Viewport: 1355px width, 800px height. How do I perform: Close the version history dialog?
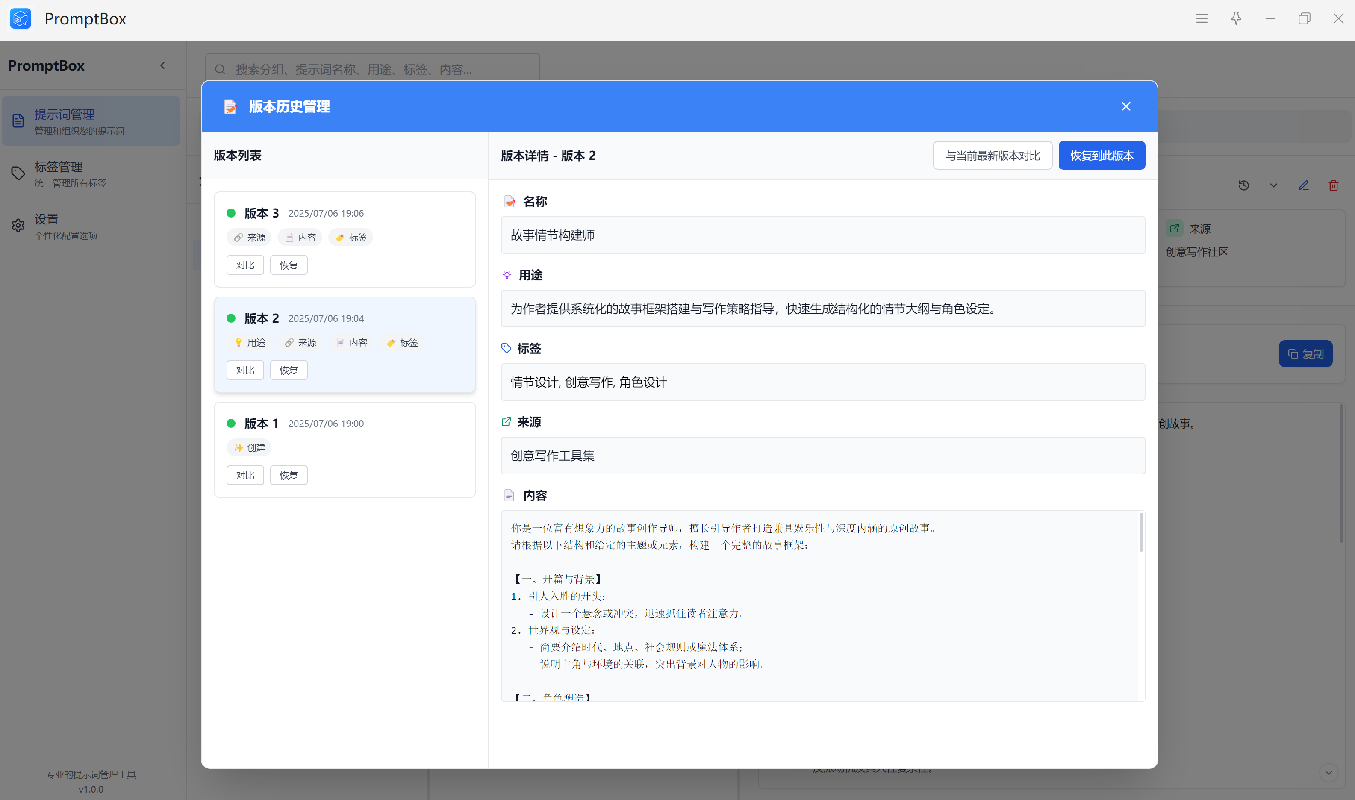(x=1125, y=106)
